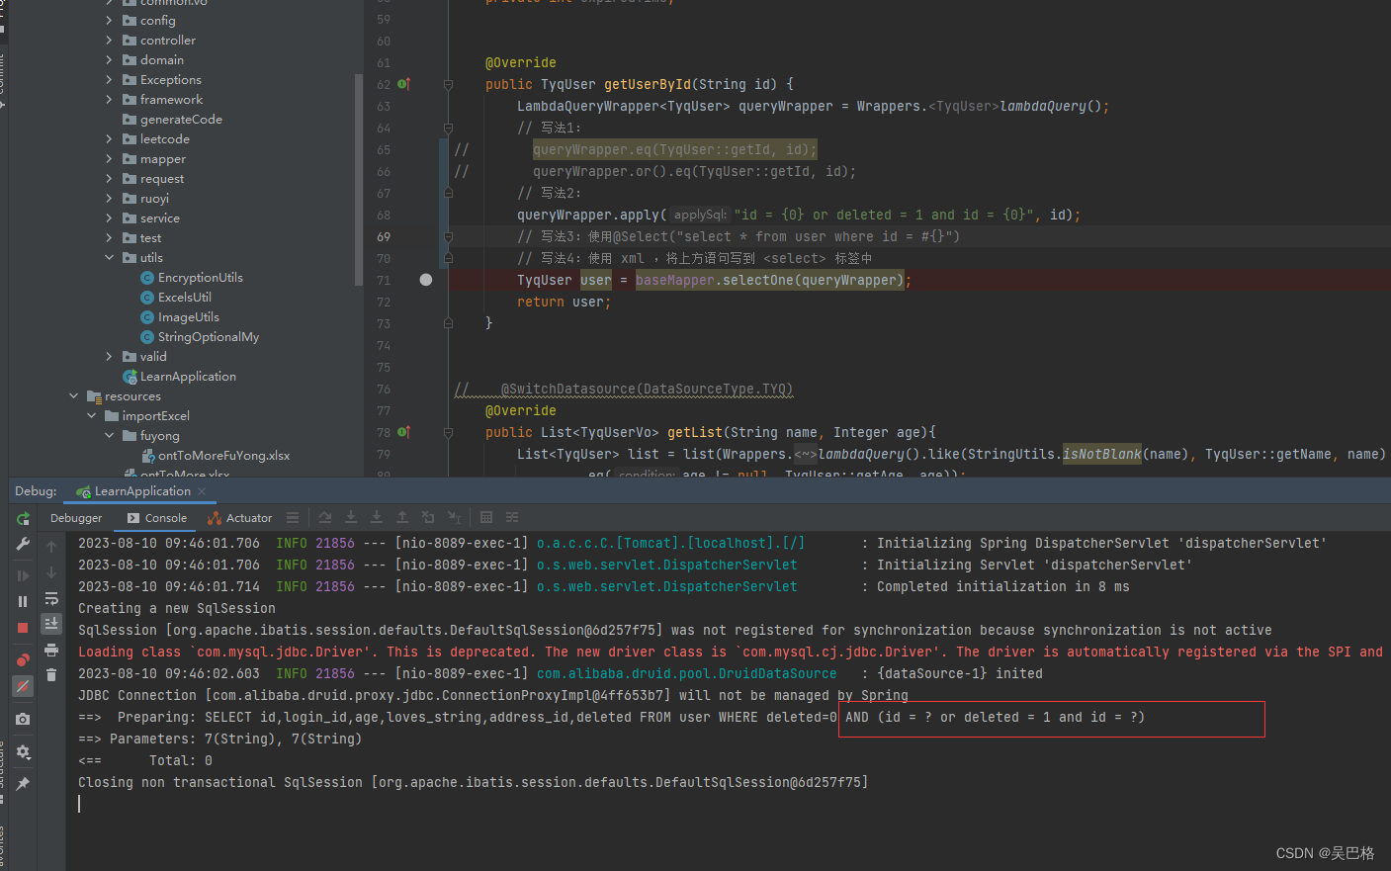Click com.alibaba.druid.pool.DruidDataSource logger link
The width and height of the screenshot is (1391, 871).
pos(686,674)
